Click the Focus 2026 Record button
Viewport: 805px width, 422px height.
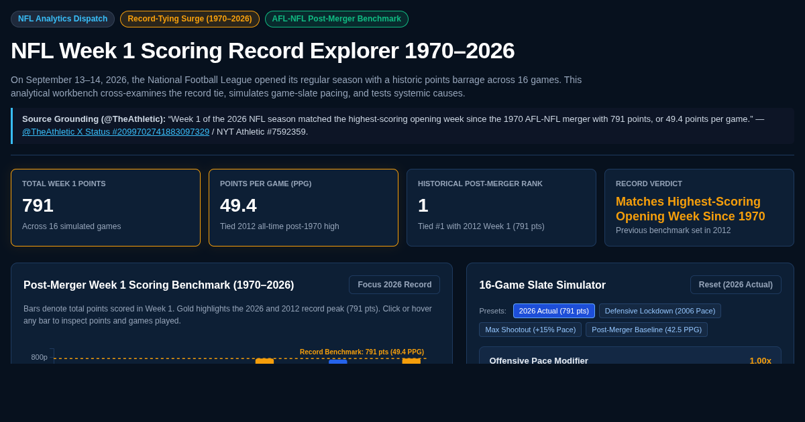click(394, 285)
